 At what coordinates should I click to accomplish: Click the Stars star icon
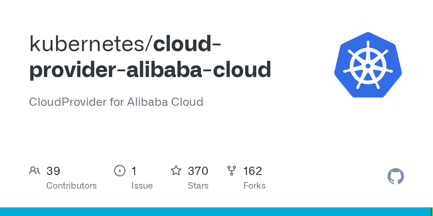[x=176, y=171]
